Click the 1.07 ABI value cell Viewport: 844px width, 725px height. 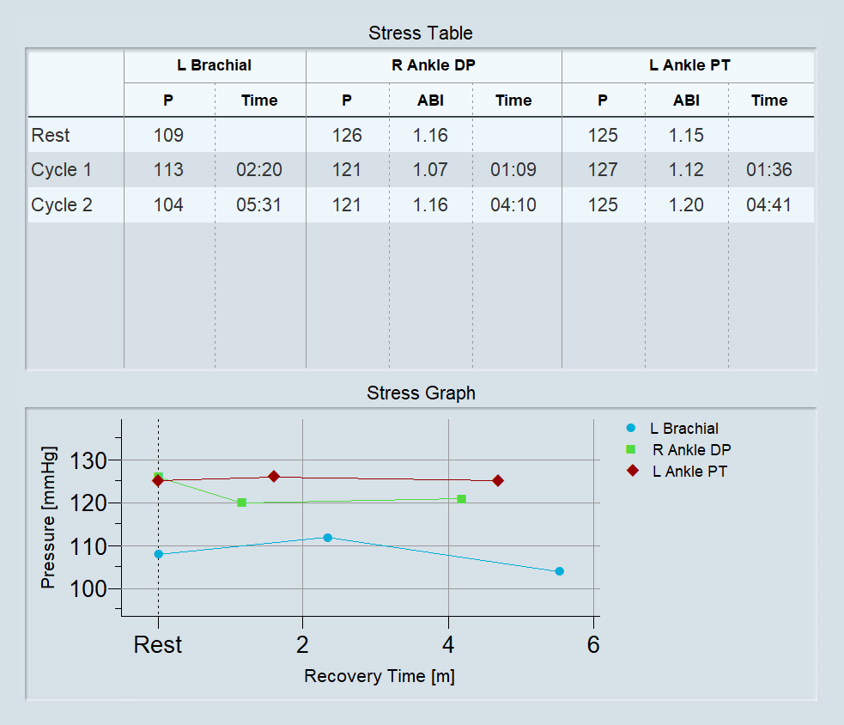[x=430, y=170]
